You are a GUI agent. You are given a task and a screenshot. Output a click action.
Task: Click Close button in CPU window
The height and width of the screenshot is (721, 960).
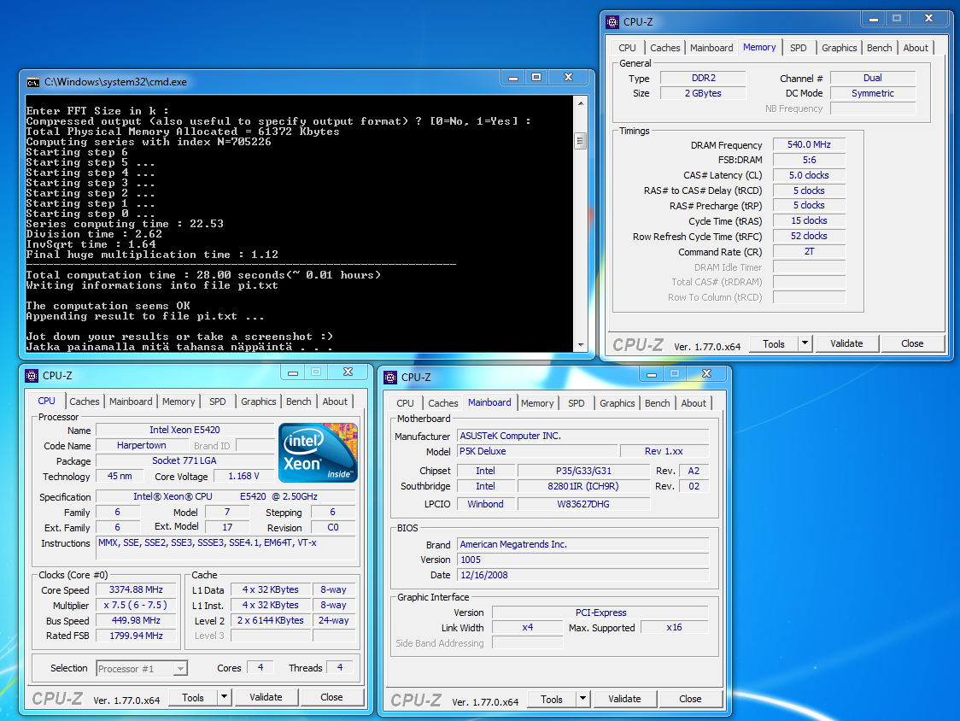331,697
